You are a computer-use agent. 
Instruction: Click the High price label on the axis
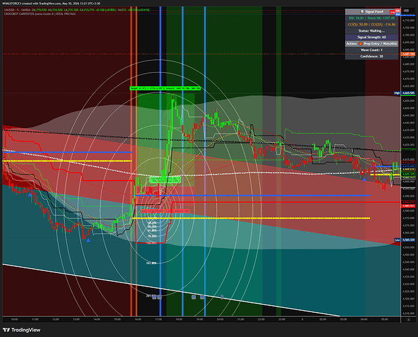coord(404,93)
